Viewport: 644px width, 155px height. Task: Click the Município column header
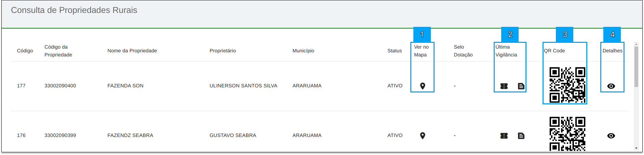(x=303, y=51)
